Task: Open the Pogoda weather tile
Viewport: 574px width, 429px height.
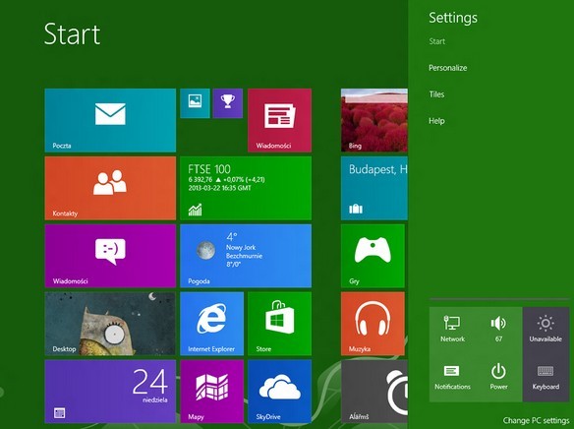Action: tap(246, 256)
